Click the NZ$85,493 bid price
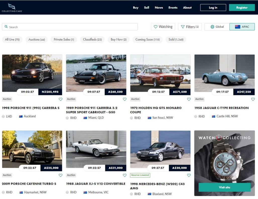Image resolution: width=258 pixels, height=199 pixels. pyautogui.click(x=50, y=92)
